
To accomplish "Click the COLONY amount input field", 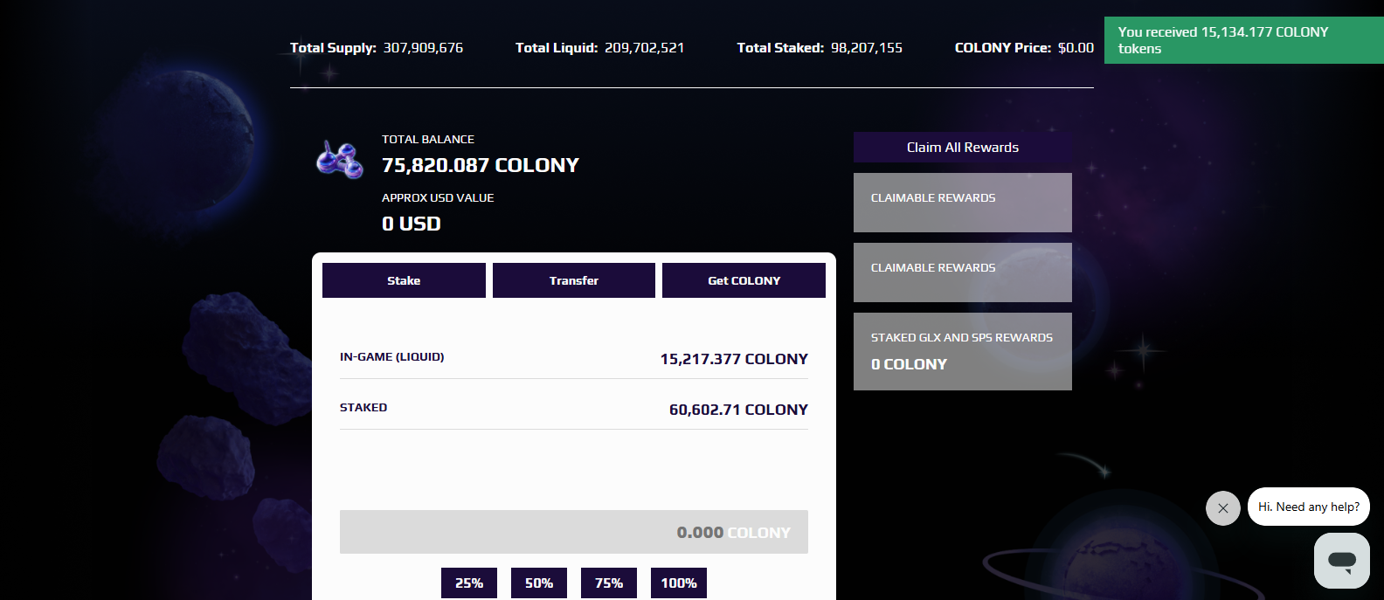I will 574,532.
